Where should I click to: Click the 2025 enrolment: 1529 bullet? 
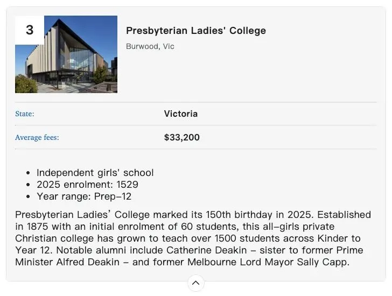87,185
